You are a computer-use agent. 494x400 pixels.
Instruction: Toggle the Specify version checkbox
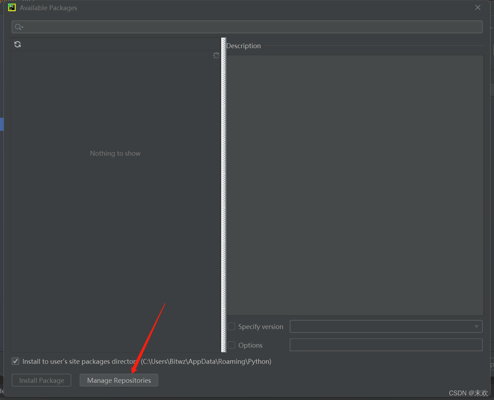(x=231, y=327)
